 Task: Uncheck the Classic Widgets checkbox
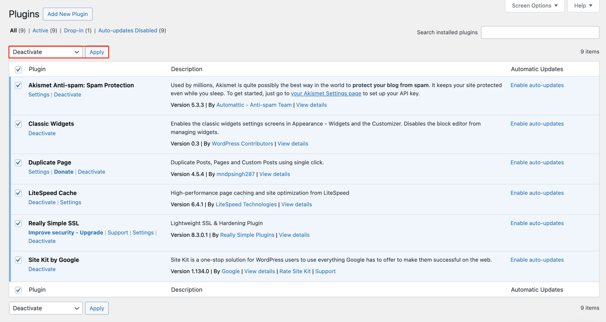18,124
